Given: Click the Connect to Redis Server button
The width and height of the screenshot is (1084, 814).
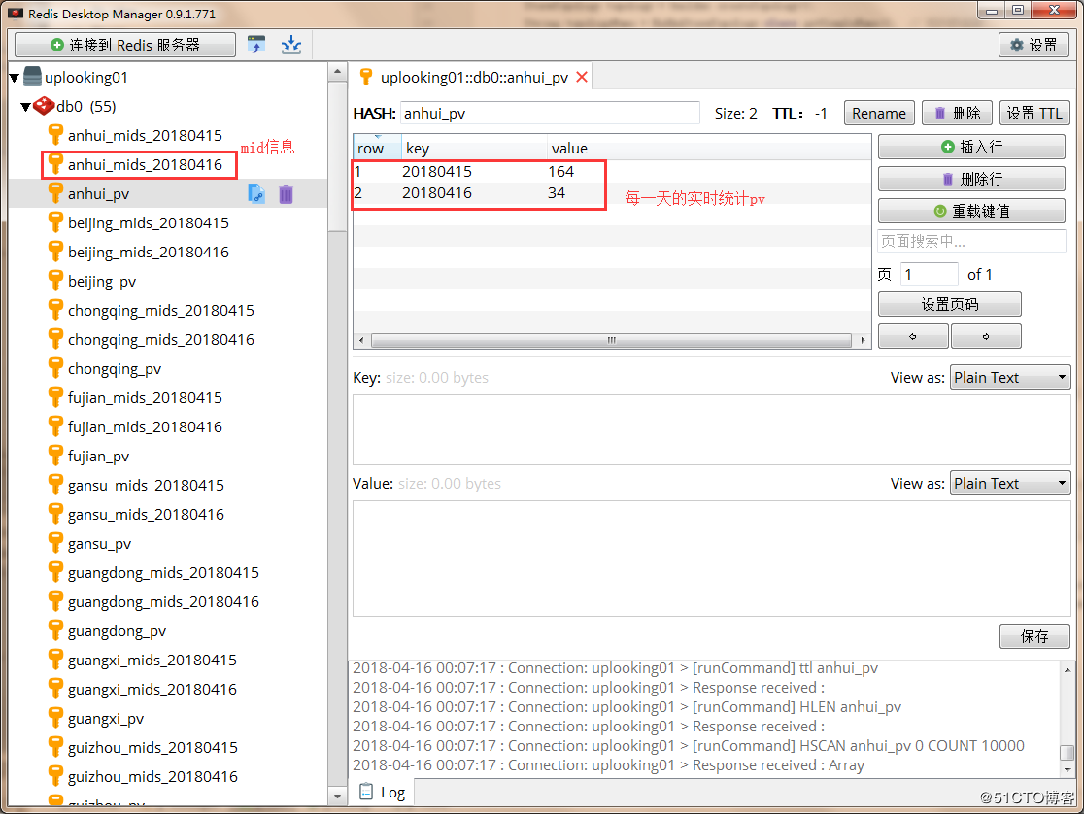Looking at the screenshot, I should tap(125, 45).
